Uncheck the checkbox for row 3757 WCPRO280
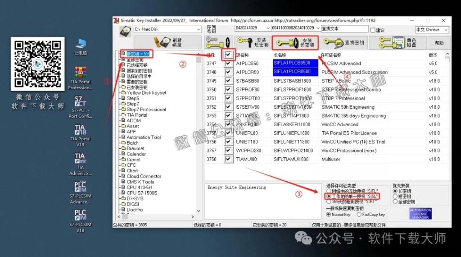Image resolution: width=461 pixels, height=257 pixels. (228, 151)
